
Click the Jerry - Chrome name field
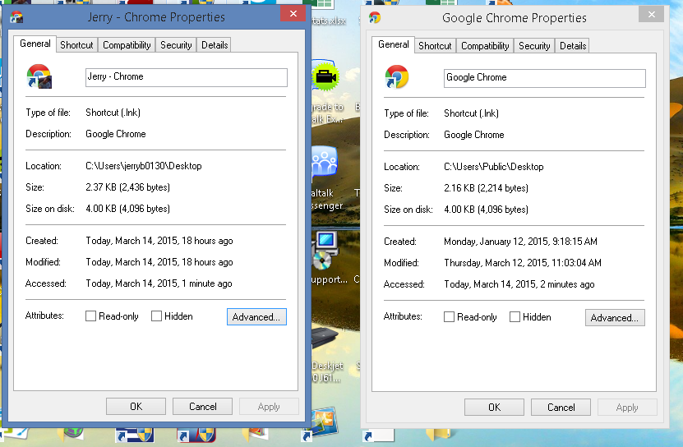pyautogui.click(x=187, y=77)
